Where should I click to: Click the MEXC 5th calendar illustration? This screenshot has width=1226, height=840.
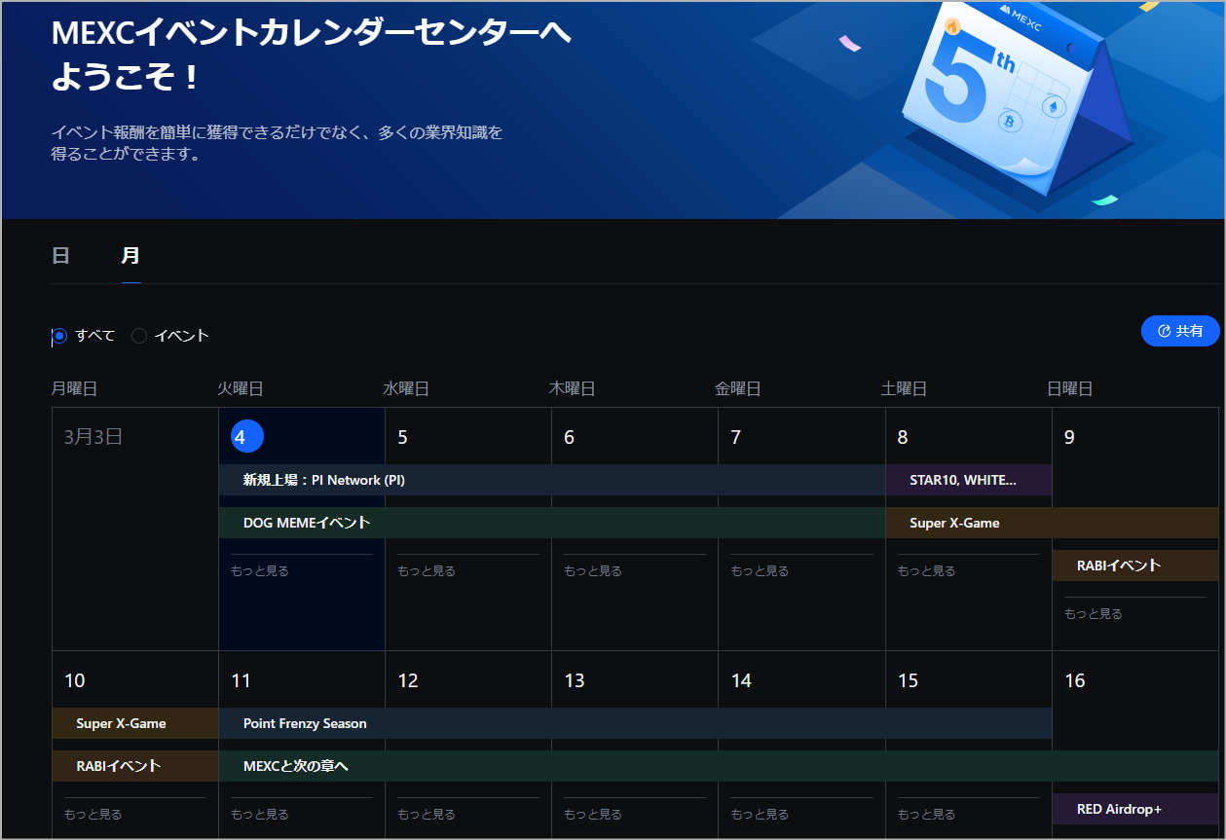coord(1013,97)
